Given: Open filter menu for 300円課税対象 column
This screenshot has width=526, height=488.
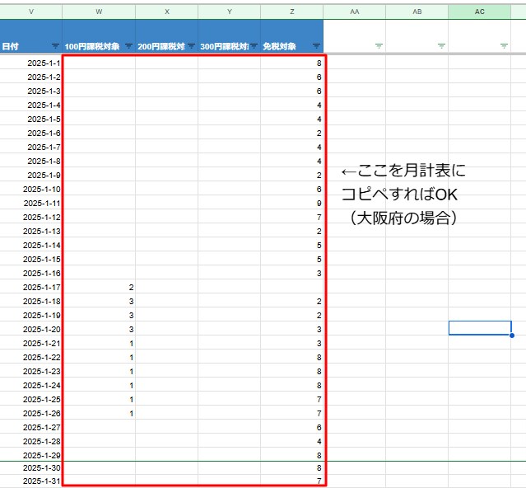Looking at the screenshot, I should (x=254, y=46).
